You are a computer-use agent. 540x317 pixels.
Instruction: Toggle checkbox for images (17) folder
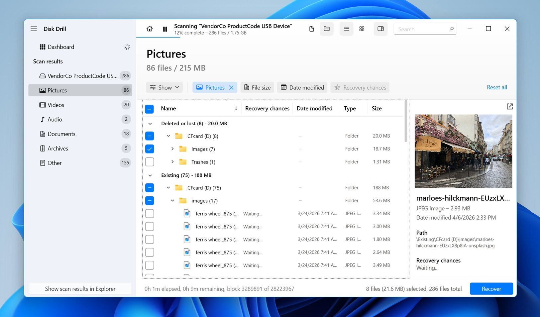point(150,201)
